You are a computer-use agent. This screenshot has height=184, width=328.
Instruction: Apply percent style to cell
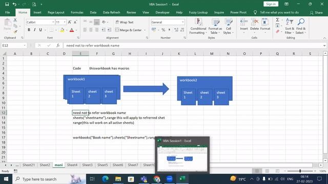point(163,30)
